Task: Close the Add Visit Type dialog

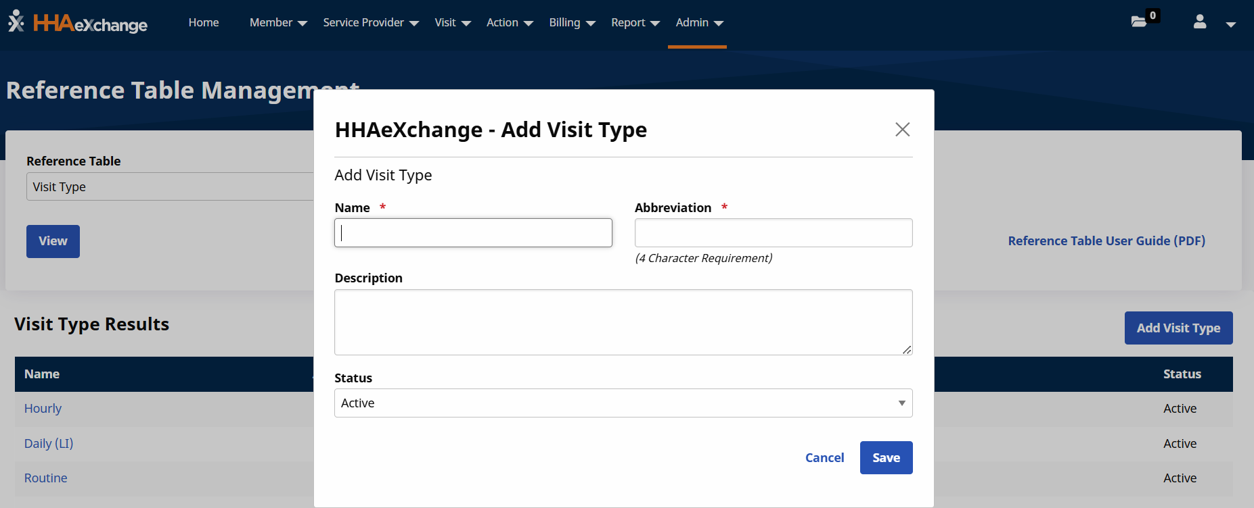Action: 902,130
